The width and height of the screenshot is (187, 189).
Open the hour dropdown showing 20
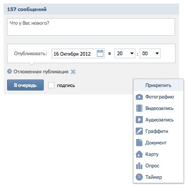tap(125, 53)
